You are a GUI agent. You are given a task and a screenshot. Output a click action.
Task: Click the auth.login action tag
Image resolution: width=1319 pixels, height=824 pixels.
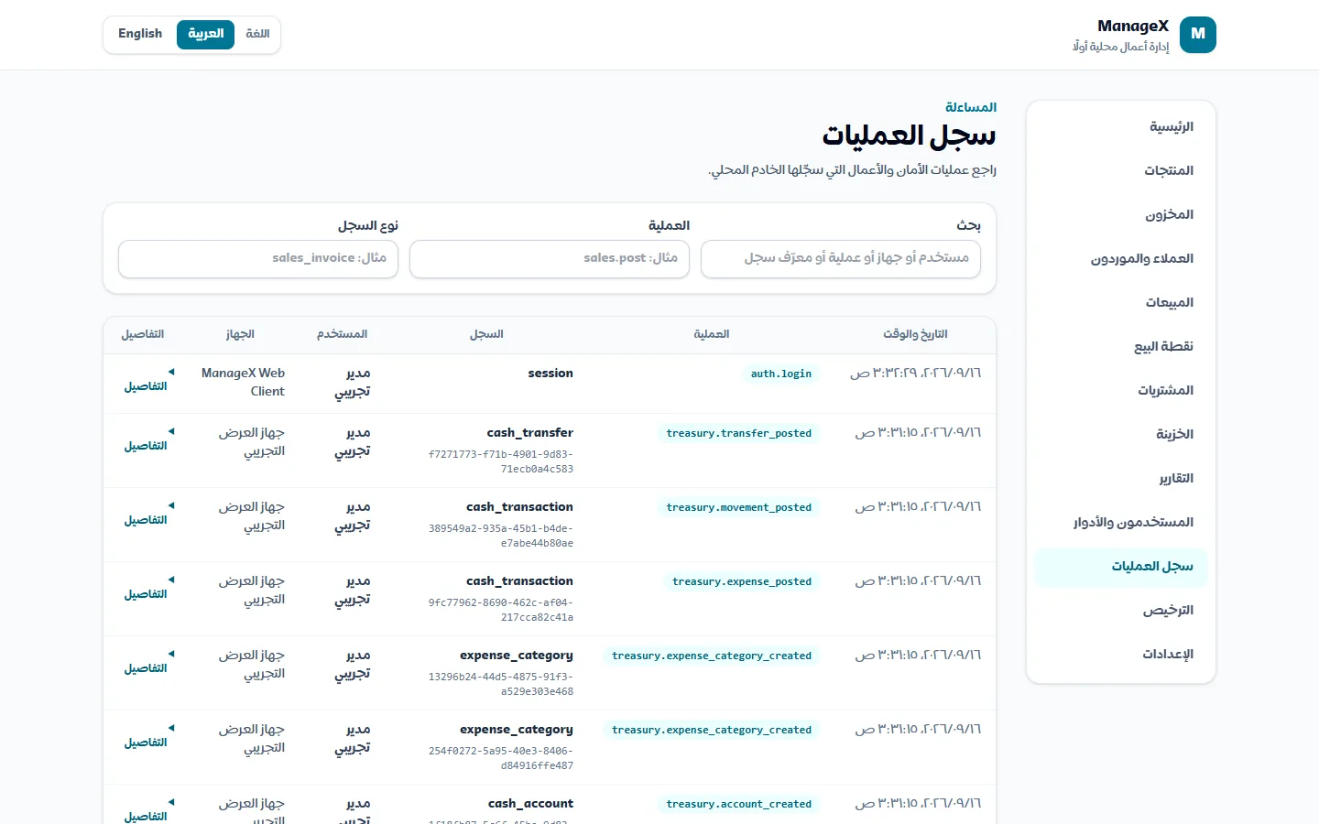[x=781, y=374]
